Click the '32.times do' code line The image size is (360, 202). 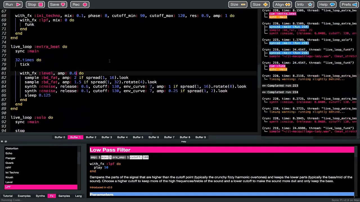pyautogui.click(x=28, y=60)
